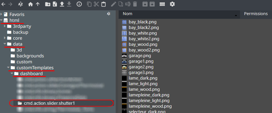Image resolution: width=272 pixels, height=113 pixels.
Task: Select the data folder in tree
Action: [x=18, y=44]
